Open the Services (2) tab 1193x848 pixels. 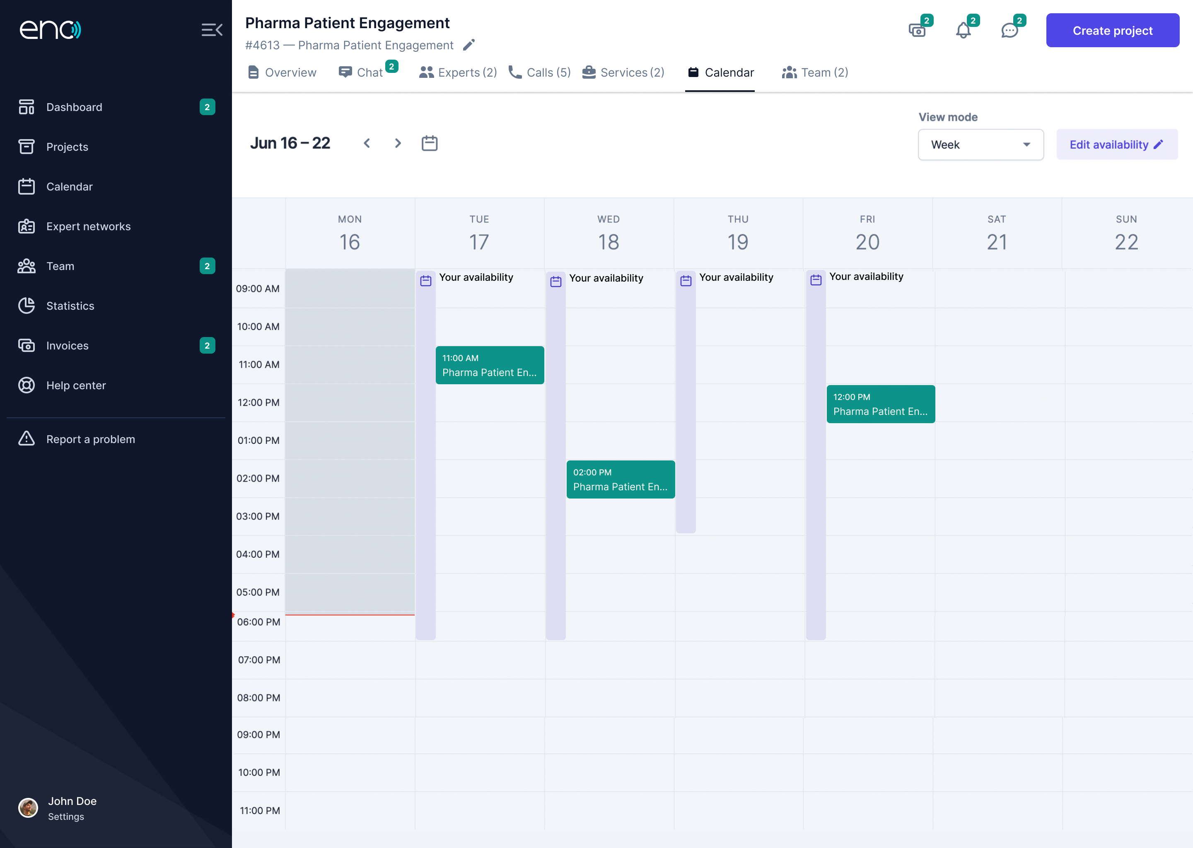pyautogui.click(x=623, y=72)
